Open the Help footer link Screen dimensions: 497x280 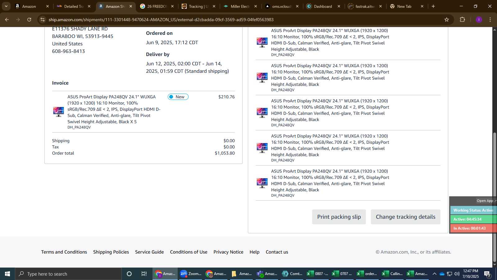pos(254,252)
